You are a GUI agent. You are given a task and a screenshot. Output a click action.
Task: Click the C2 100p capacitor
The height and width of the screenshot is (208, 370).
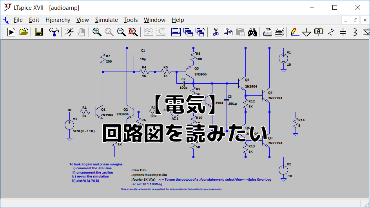coord(183,84)
